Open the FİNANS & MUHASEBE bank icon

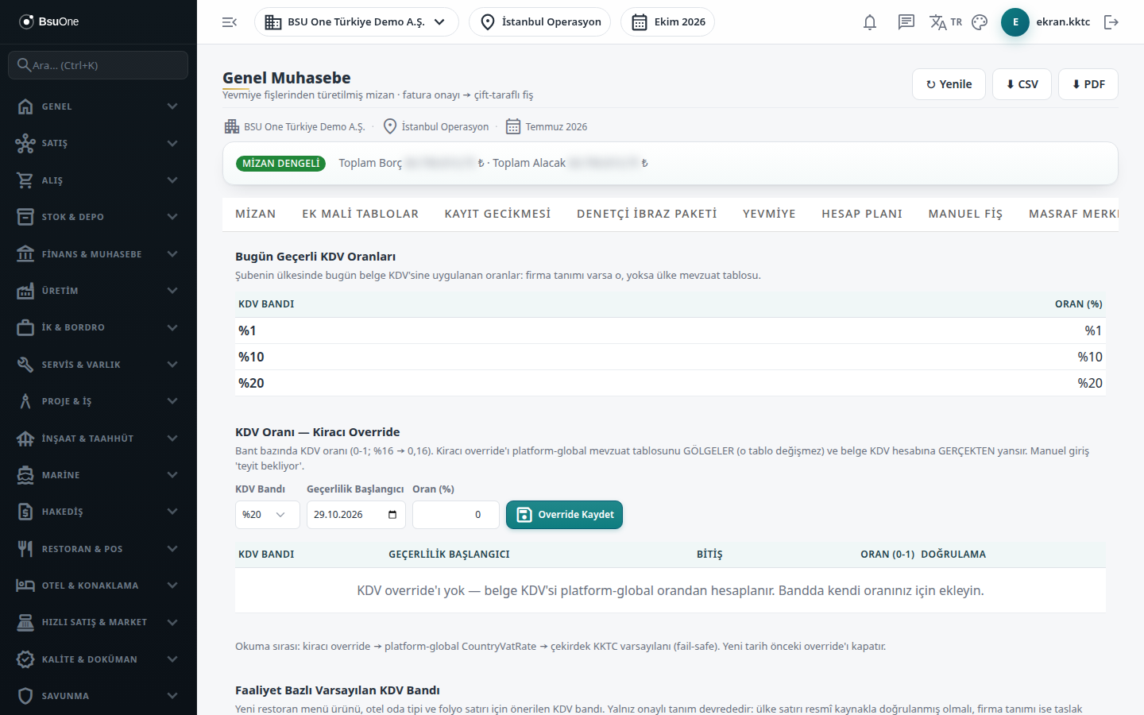coord(25,254)
